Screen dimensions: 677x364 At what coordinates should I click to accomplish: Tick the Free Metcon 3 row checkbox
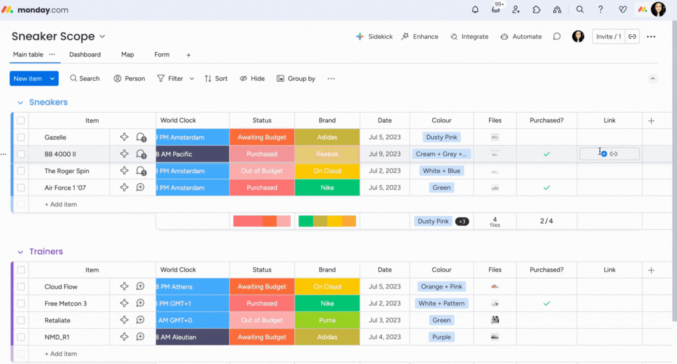click(x=21, y=303)
